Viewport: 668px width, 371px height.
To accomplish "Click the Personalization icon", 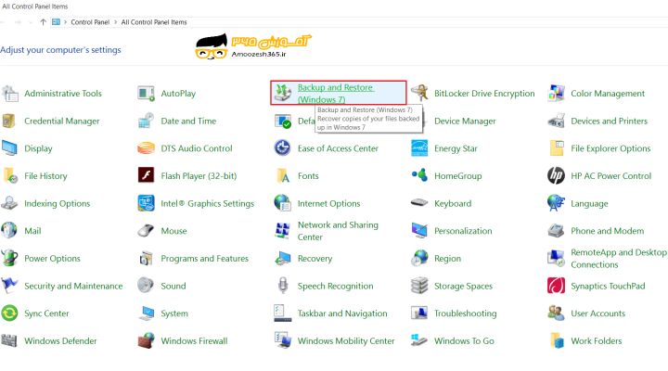I will pos(419,230).
